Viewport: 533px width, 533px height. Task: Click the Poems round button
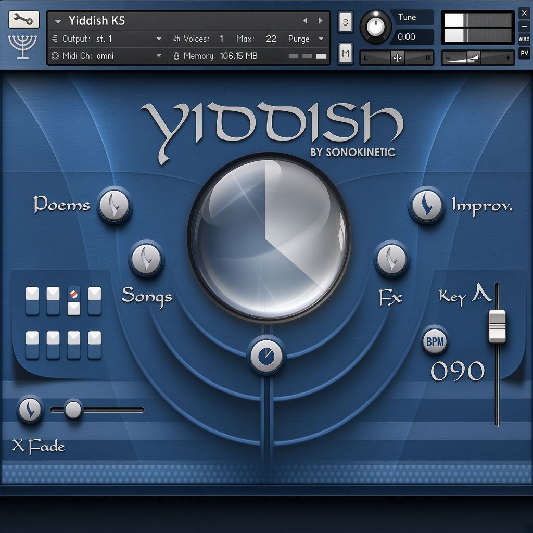114,205
